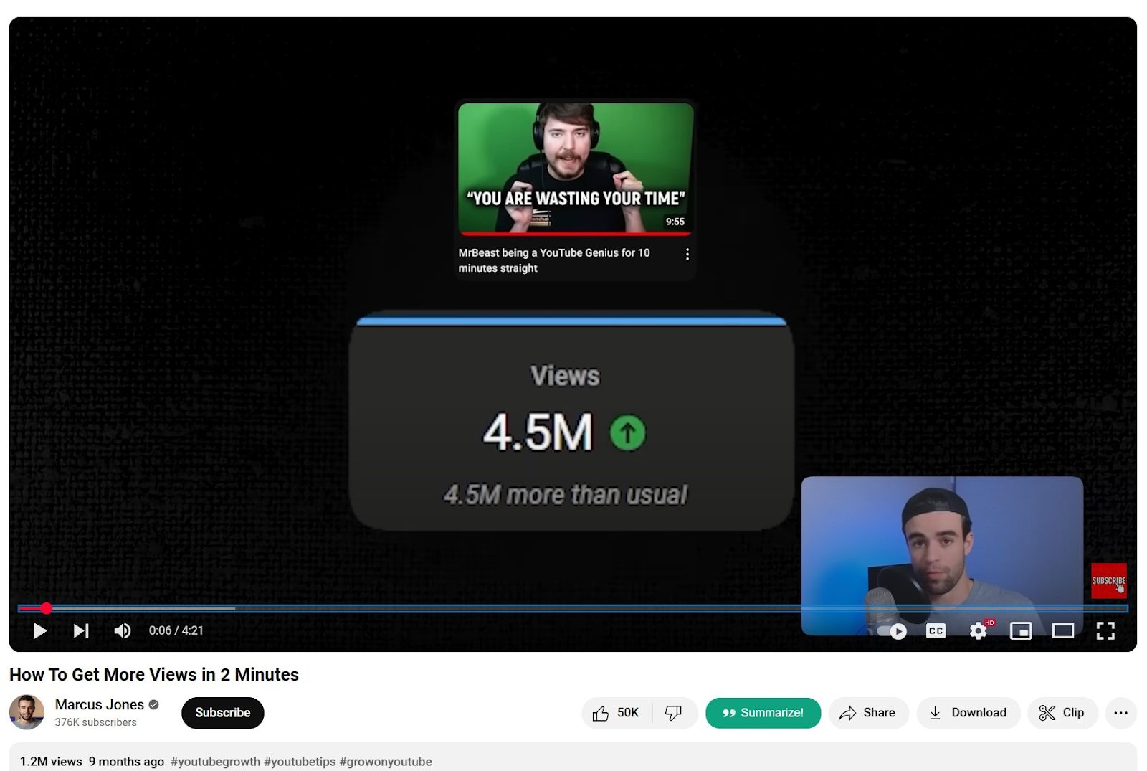Seek along the video progress bar
The width and height of the screenshot is (1147, 771).
[x=573, y=608]
